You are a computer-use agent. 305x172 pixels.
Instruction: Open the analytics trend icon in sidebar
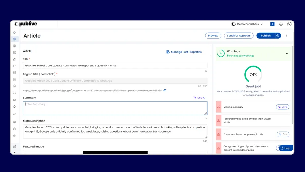tap(14, 114)
